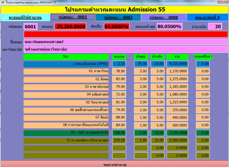229x167 pixels.
Task: Click the intake number field 20
Action: pyautogui.click(x=215, y=26)
